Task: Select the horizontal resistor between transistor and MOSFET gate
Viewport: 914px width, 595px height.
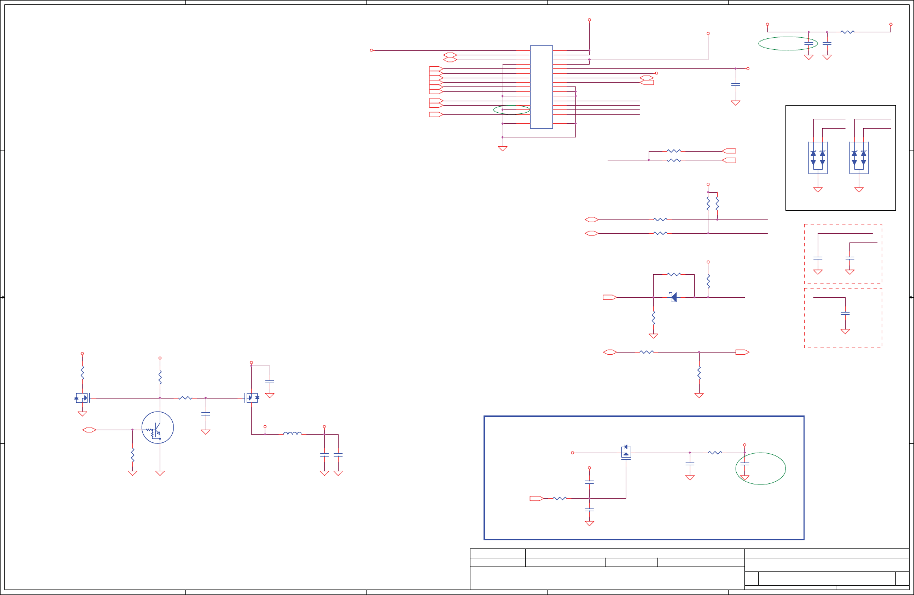Action: click(185, 398)
